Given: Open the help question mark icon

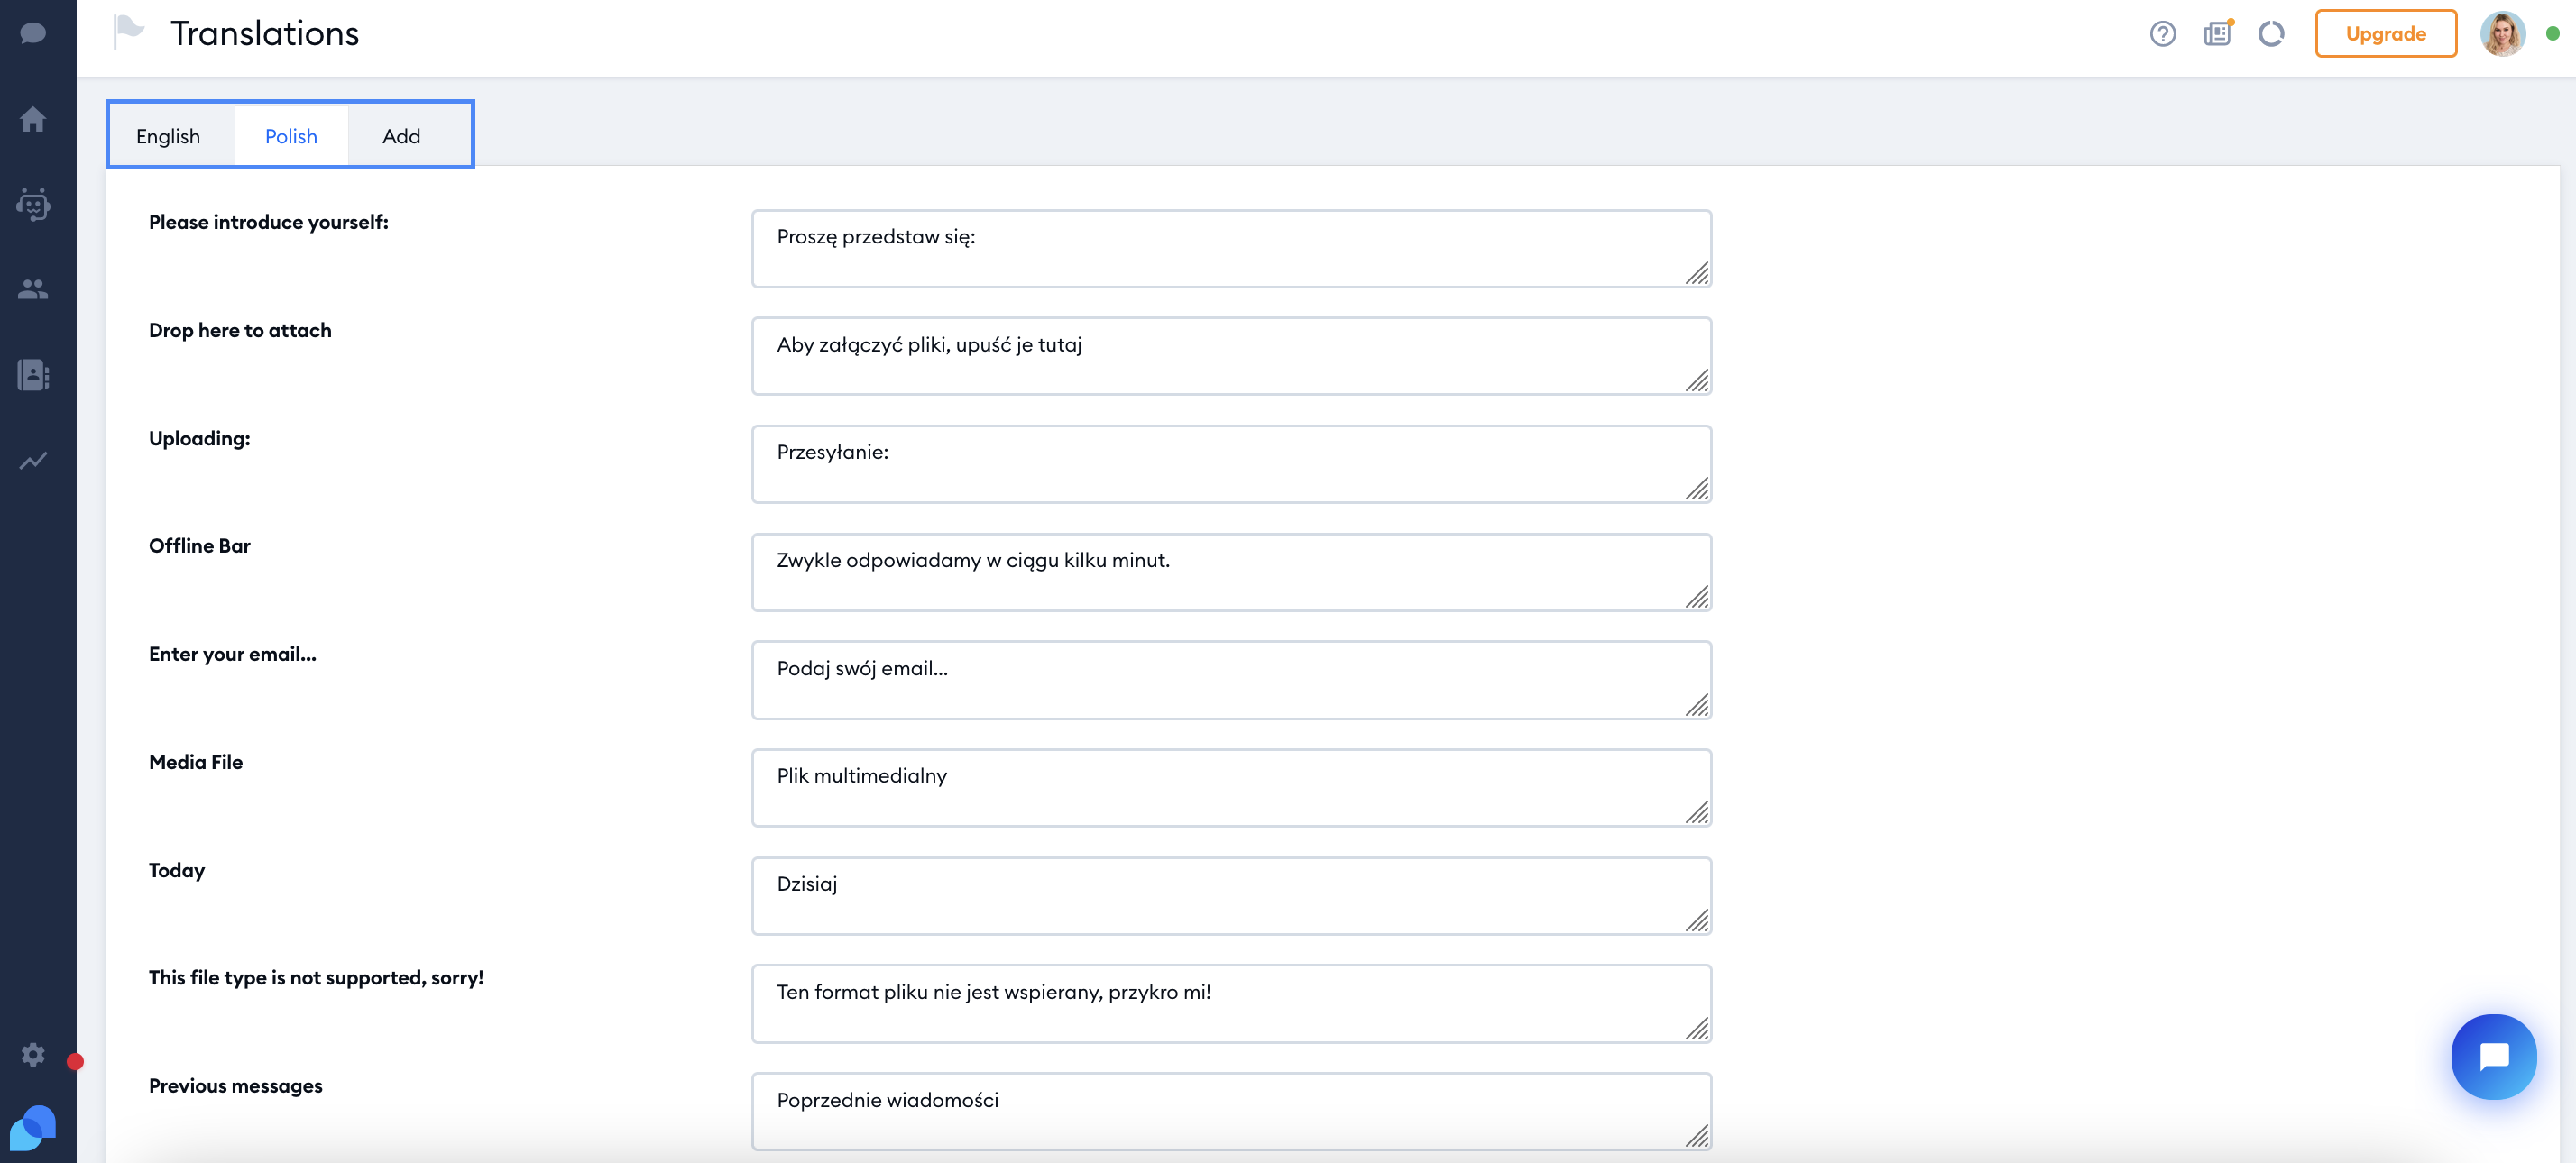Looking at the screenshot, I should [2162, 34].
